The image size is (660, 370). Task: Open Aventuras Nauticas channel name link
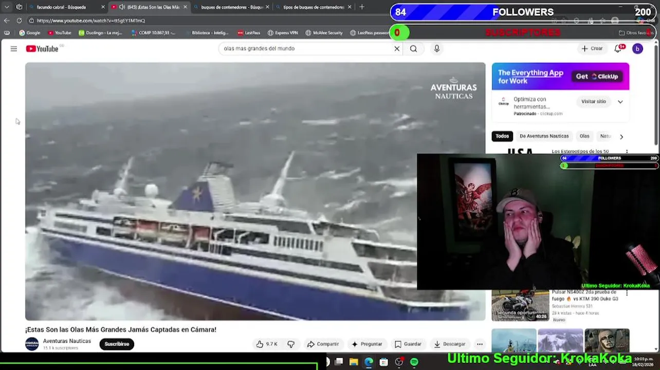67,341
